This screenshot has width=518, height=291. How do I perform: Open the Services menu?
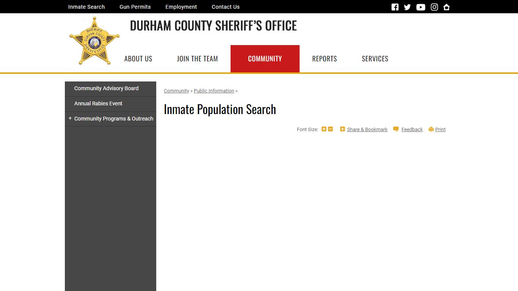click(x=375, y=59)
